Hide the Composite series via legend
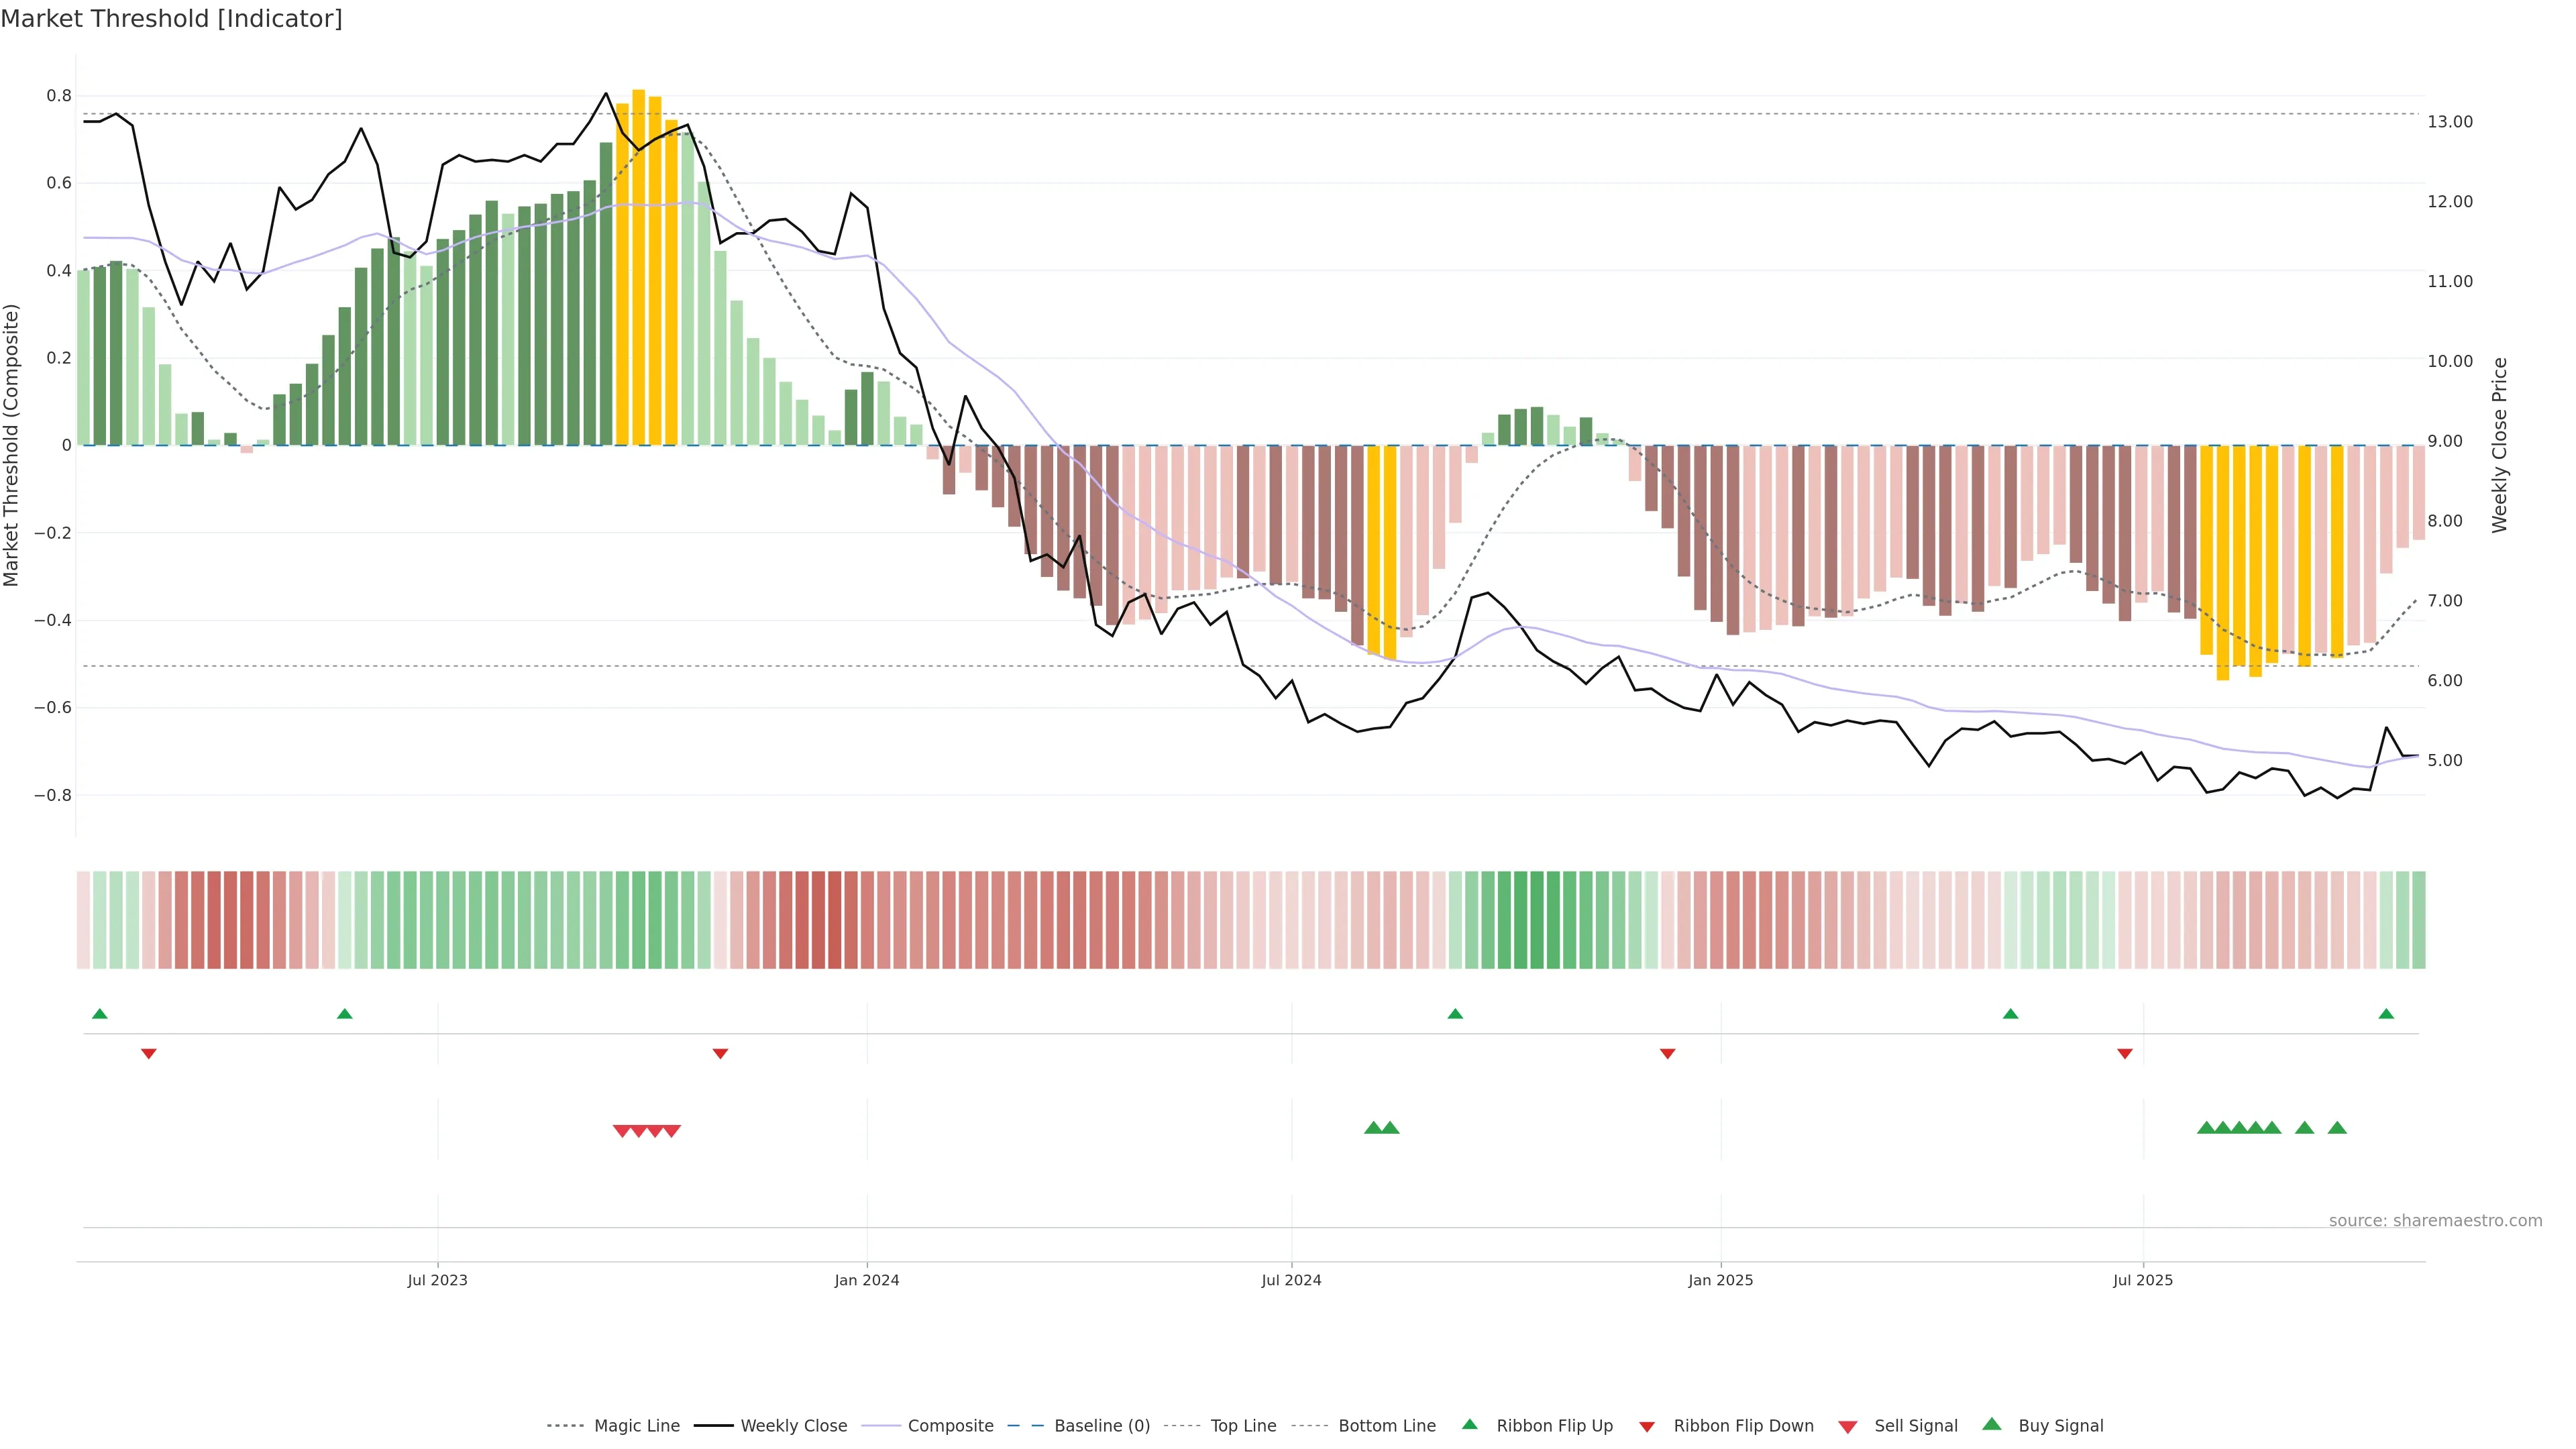Viewport: 2576px width, 1449px height. pyautogui.click(x=950, y=1426)
